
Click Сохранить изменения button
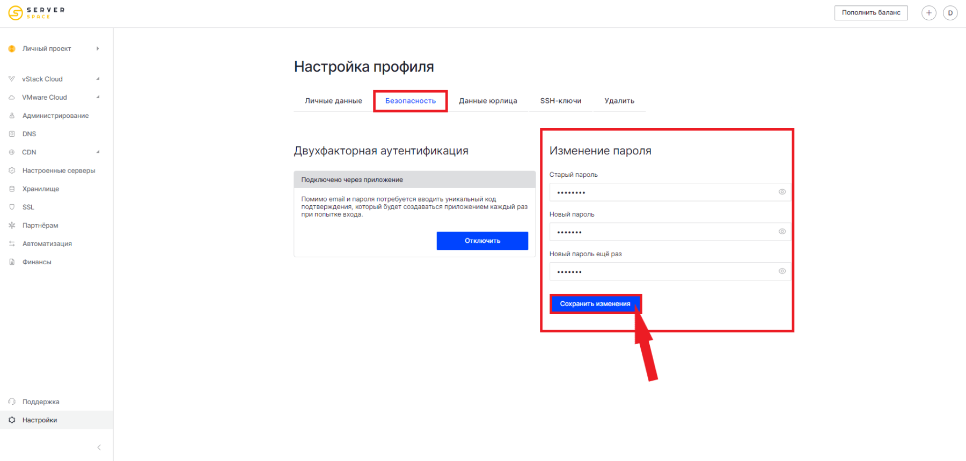(595, 304)
